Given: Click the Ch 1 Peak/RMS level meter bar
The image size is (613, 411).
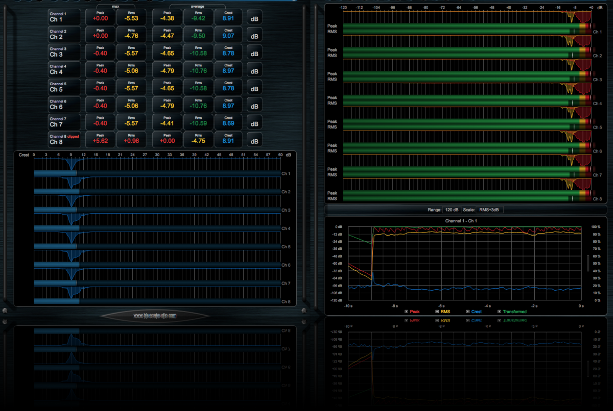Looking at the screenshot, I should click(460, 28).
